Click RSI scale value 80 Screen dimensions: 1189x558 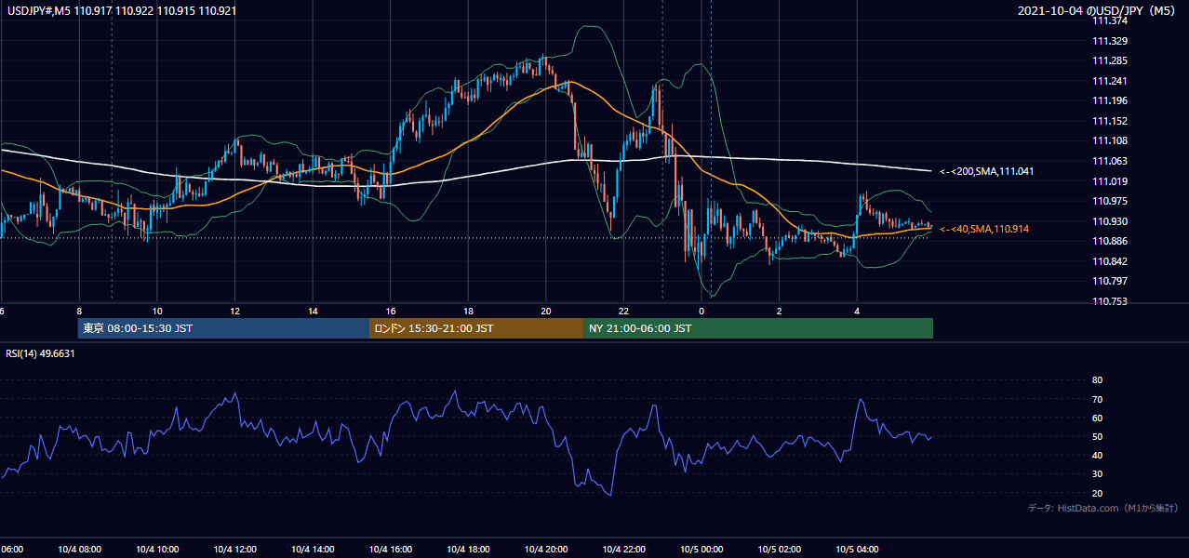(x=1098, y=380)
